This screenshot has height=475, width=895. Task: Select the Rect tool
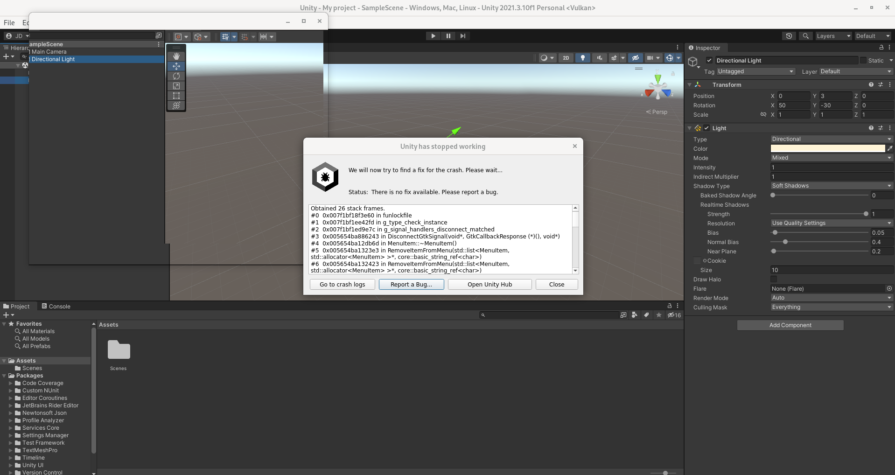[x=176, y=96]
